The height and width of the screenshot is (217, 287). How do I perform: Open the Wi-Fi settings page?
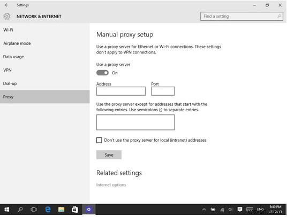click(44, 30)
